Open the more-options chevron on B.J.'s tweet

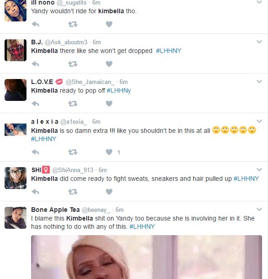pos(259,42)
